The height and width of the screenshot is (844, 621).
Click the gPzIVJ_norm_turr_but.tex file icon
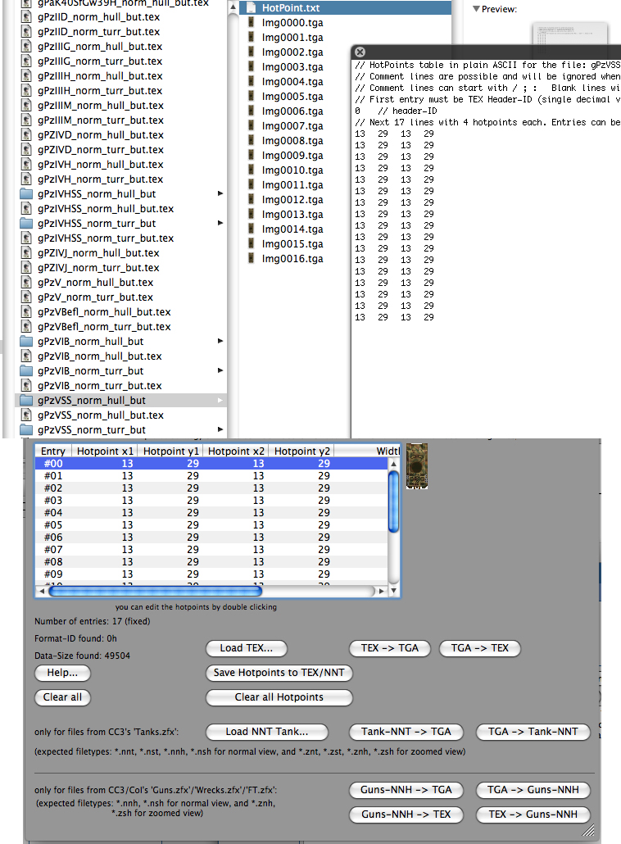[x=26, y=267]
